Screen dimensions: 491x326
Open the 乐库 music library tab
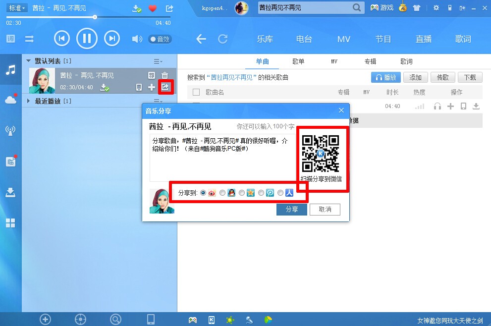click(265, 39)
